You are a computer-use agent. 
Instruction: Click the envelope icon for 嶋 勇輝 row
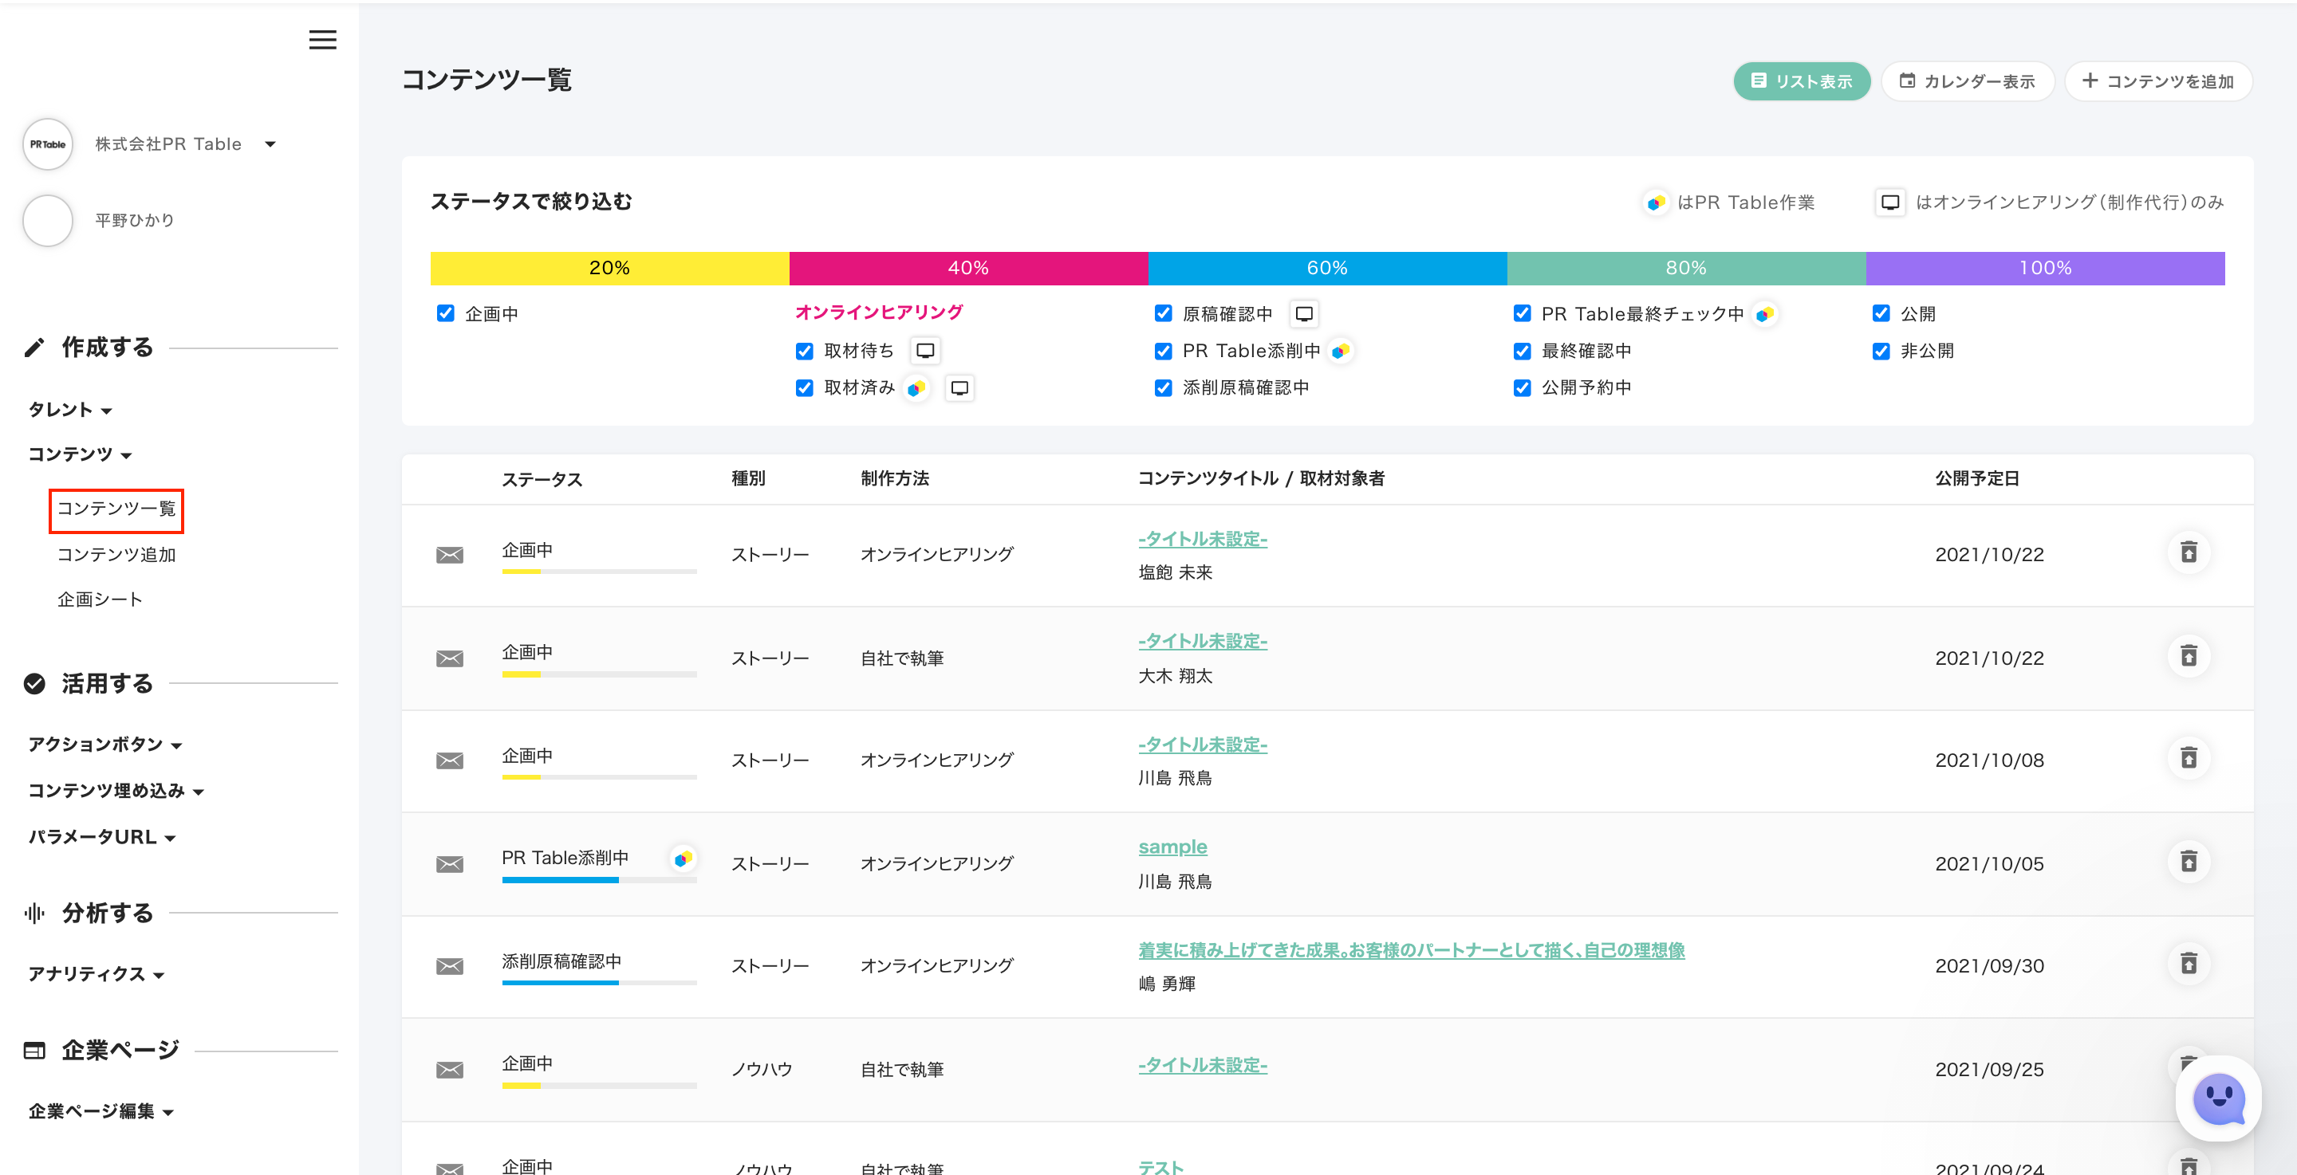(449, 966)
